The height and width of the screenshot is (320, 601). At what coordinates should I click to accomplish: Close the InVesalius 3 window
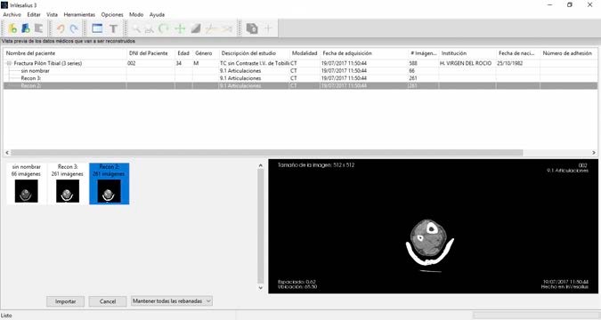tap(590, 5)
